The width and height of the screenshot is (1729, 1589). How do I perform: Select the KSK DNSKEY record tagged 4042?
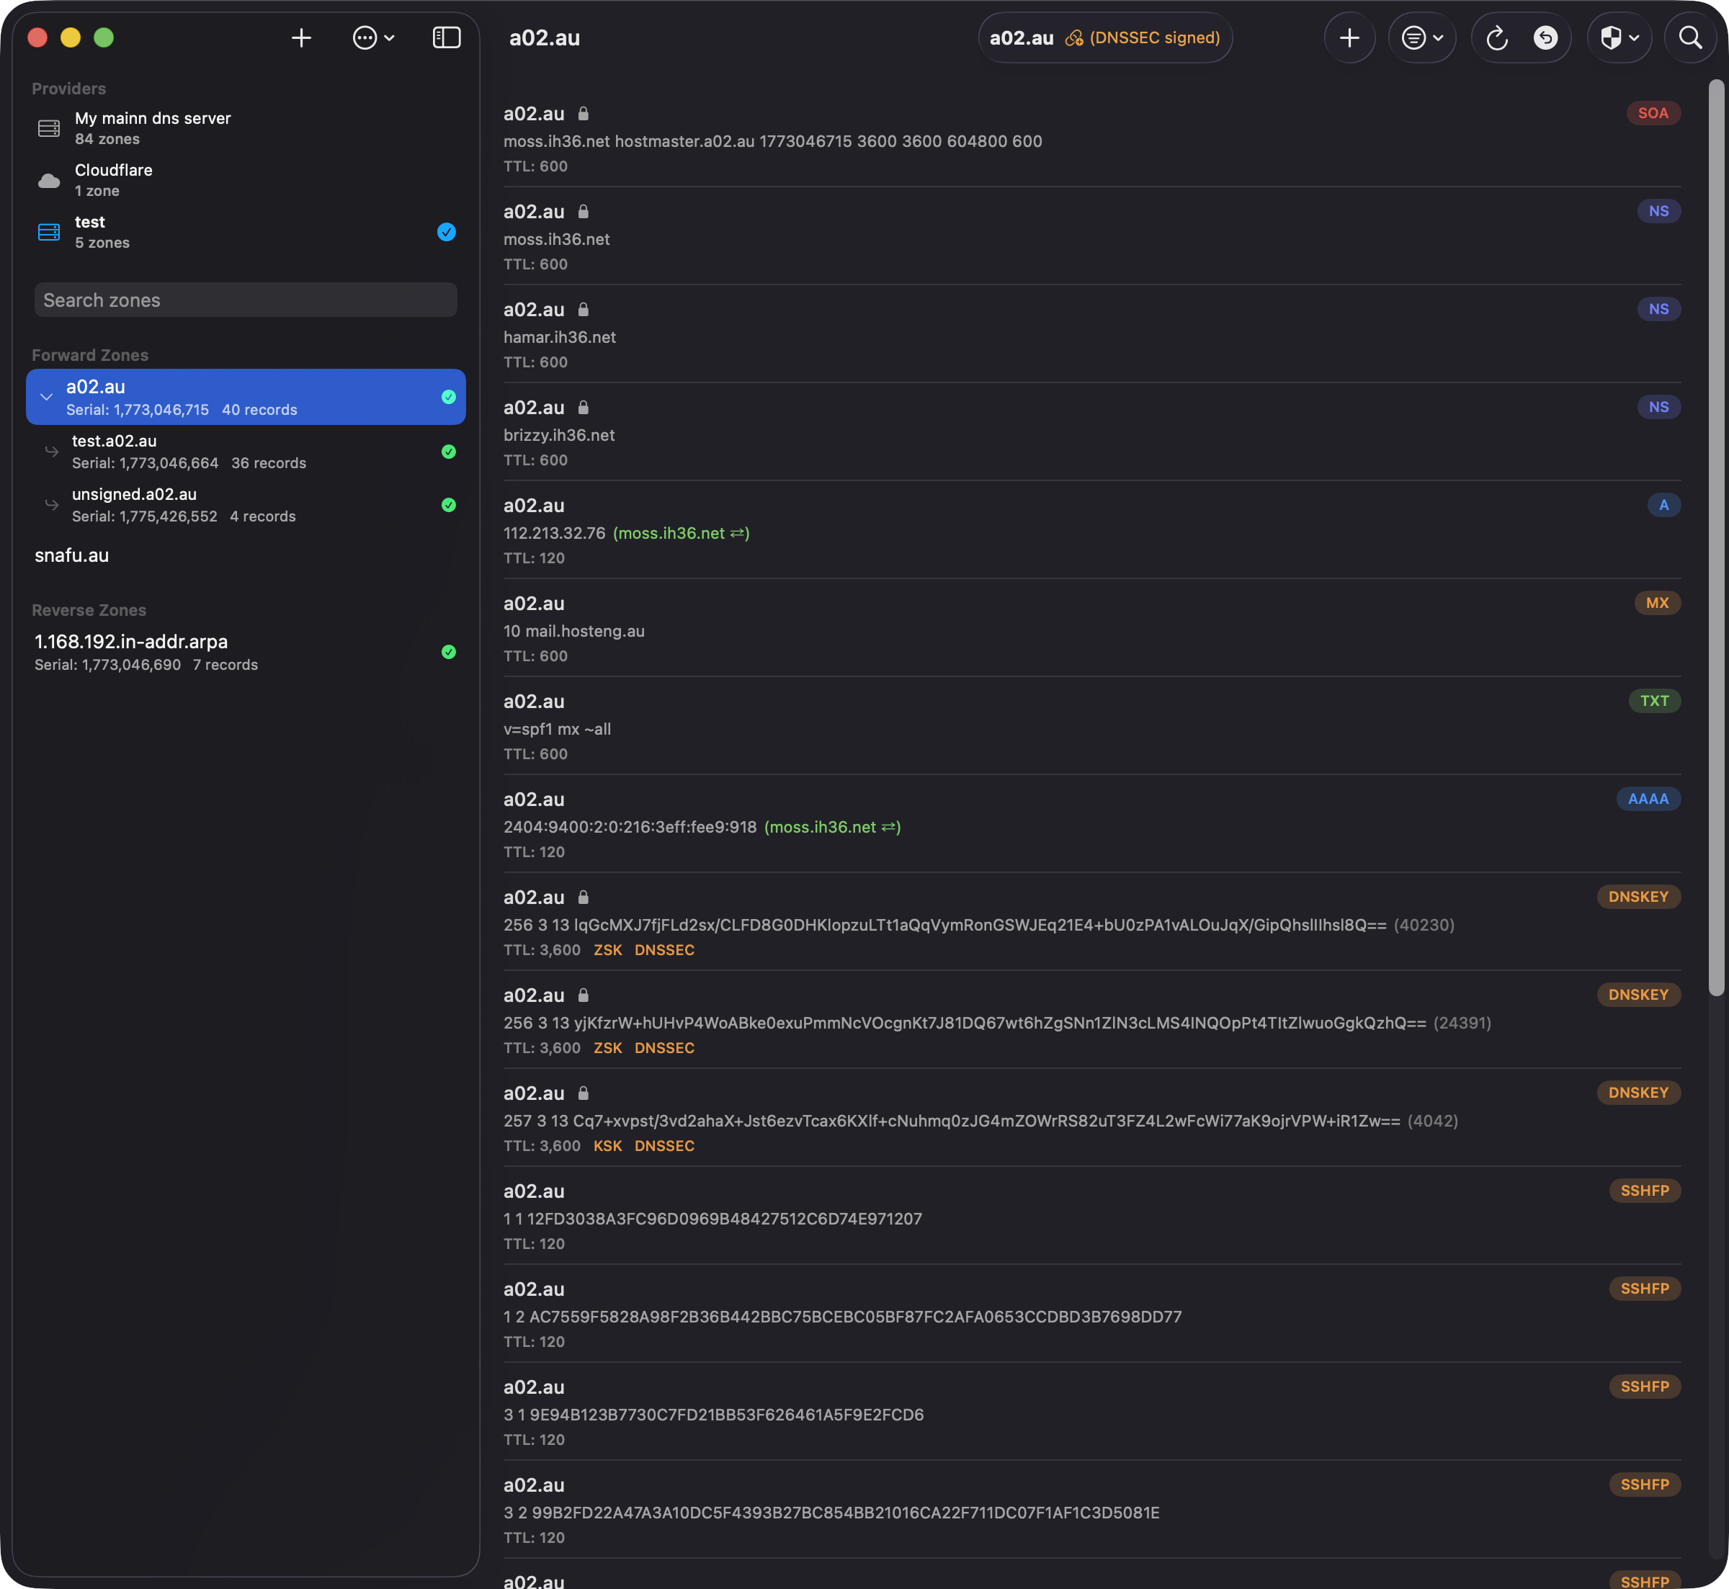[1092, 1119]
